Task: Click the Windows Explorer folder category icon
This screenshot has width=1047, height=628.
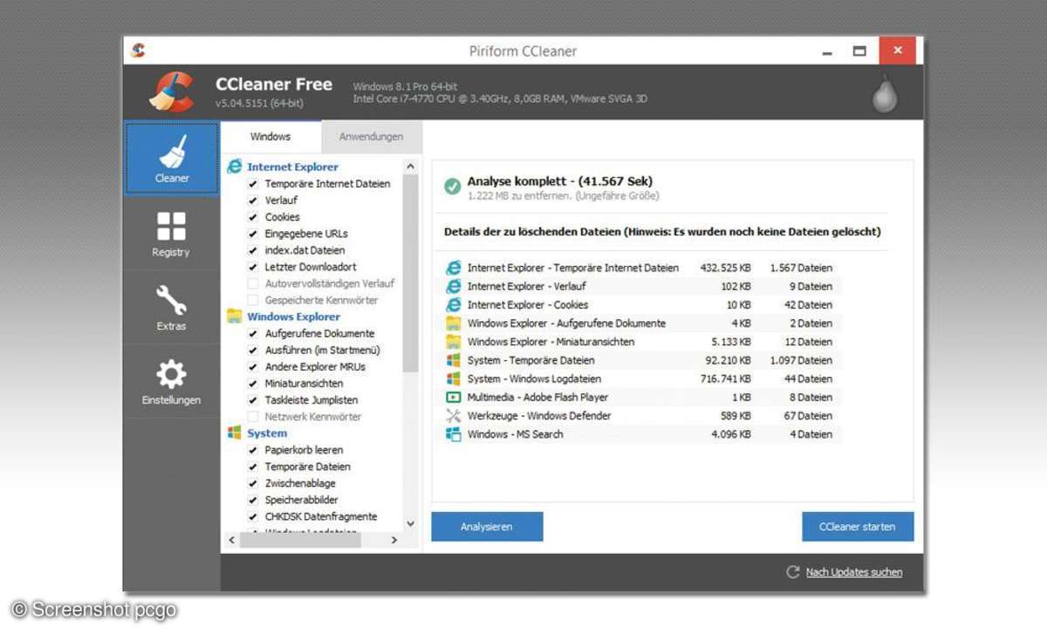Action: [x=235, y=317]
